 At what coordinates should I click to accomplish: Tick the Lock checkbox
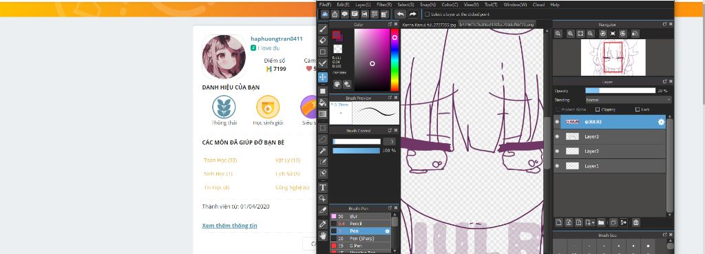(x=638, y=109)
